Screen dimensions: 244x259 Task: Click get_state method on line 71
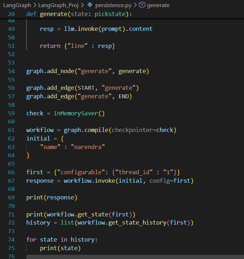pyautogui.click(x=93, y=215)
